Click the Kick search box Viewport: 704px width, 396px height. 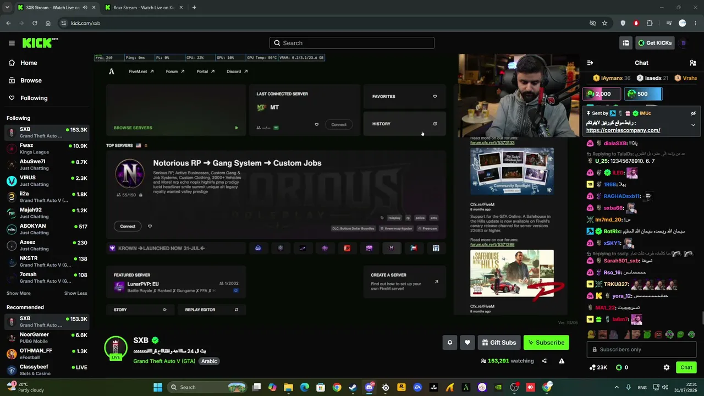click(352, 43)
